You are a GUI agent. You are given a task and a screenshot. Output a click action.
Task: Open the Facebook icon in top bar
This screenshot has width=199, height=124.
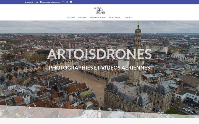point(63,2)
